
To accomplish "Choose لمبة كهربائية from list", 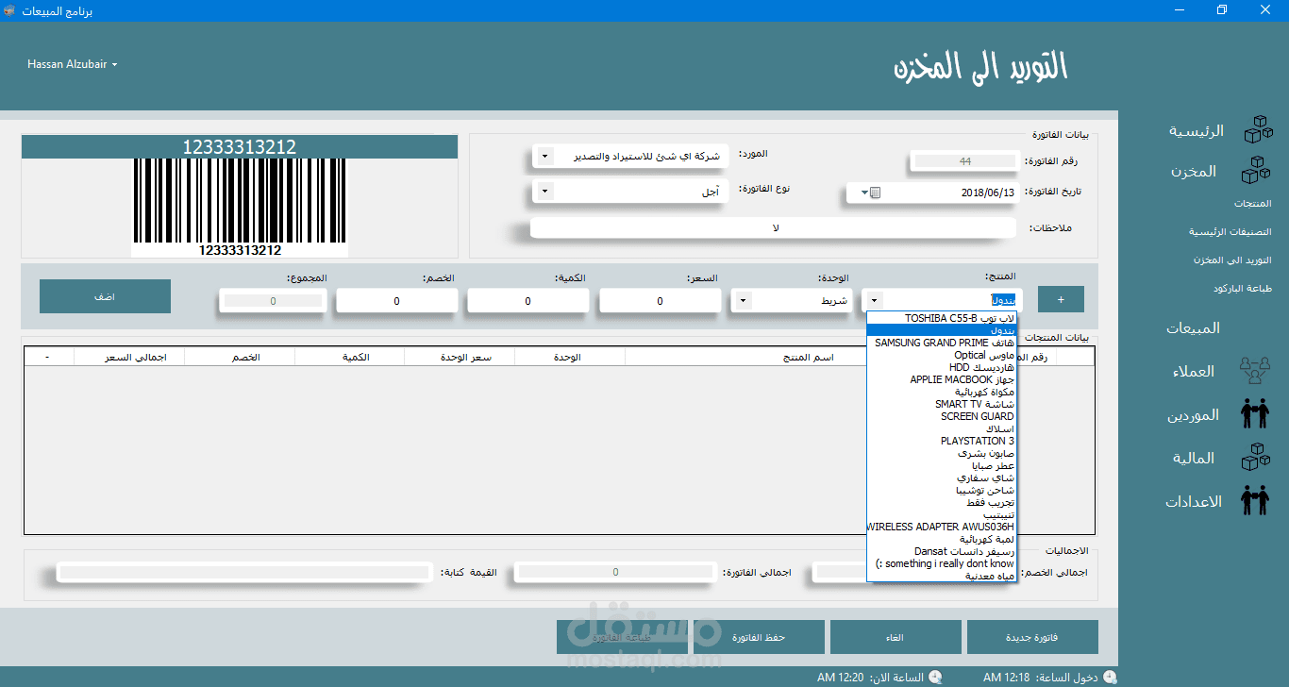I will (x=942, y=539).
